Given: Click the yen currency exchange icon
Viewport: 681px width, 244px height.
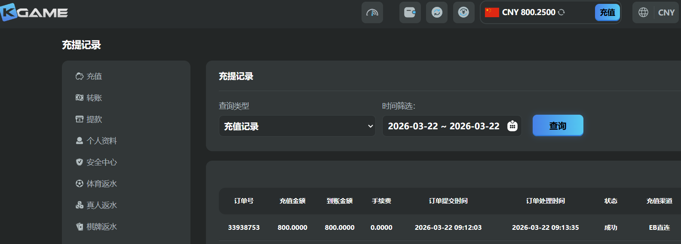Looking at the screenshot, I should coord(463,12).
